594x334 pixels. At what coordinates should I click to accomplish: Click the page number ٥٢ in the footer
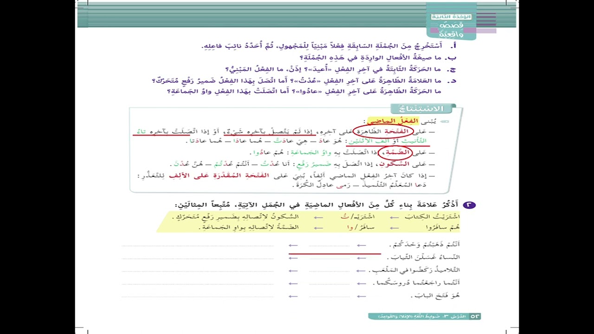point(475,316)
